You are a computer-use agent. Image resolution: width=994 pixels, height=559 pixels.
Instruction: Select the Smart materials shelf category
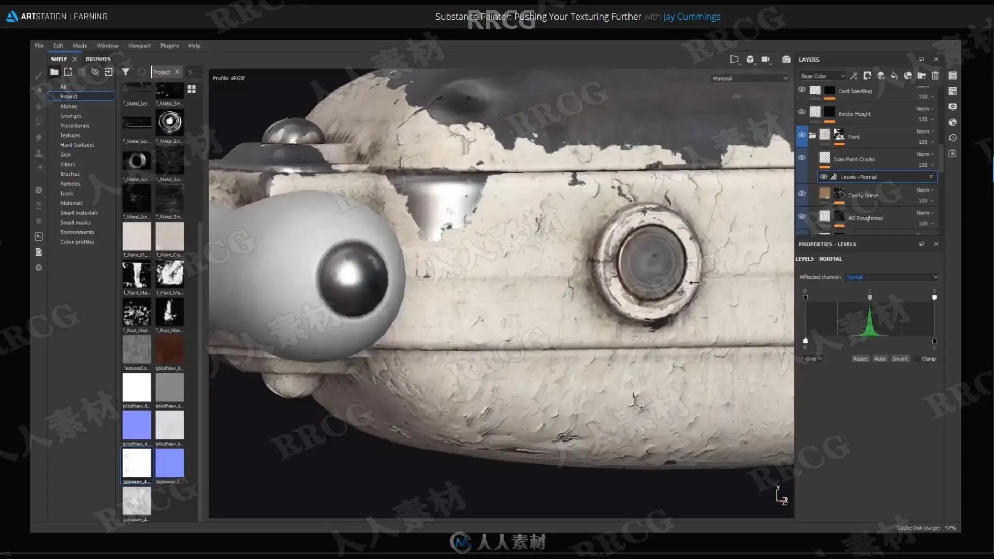[x=79, y=213]
